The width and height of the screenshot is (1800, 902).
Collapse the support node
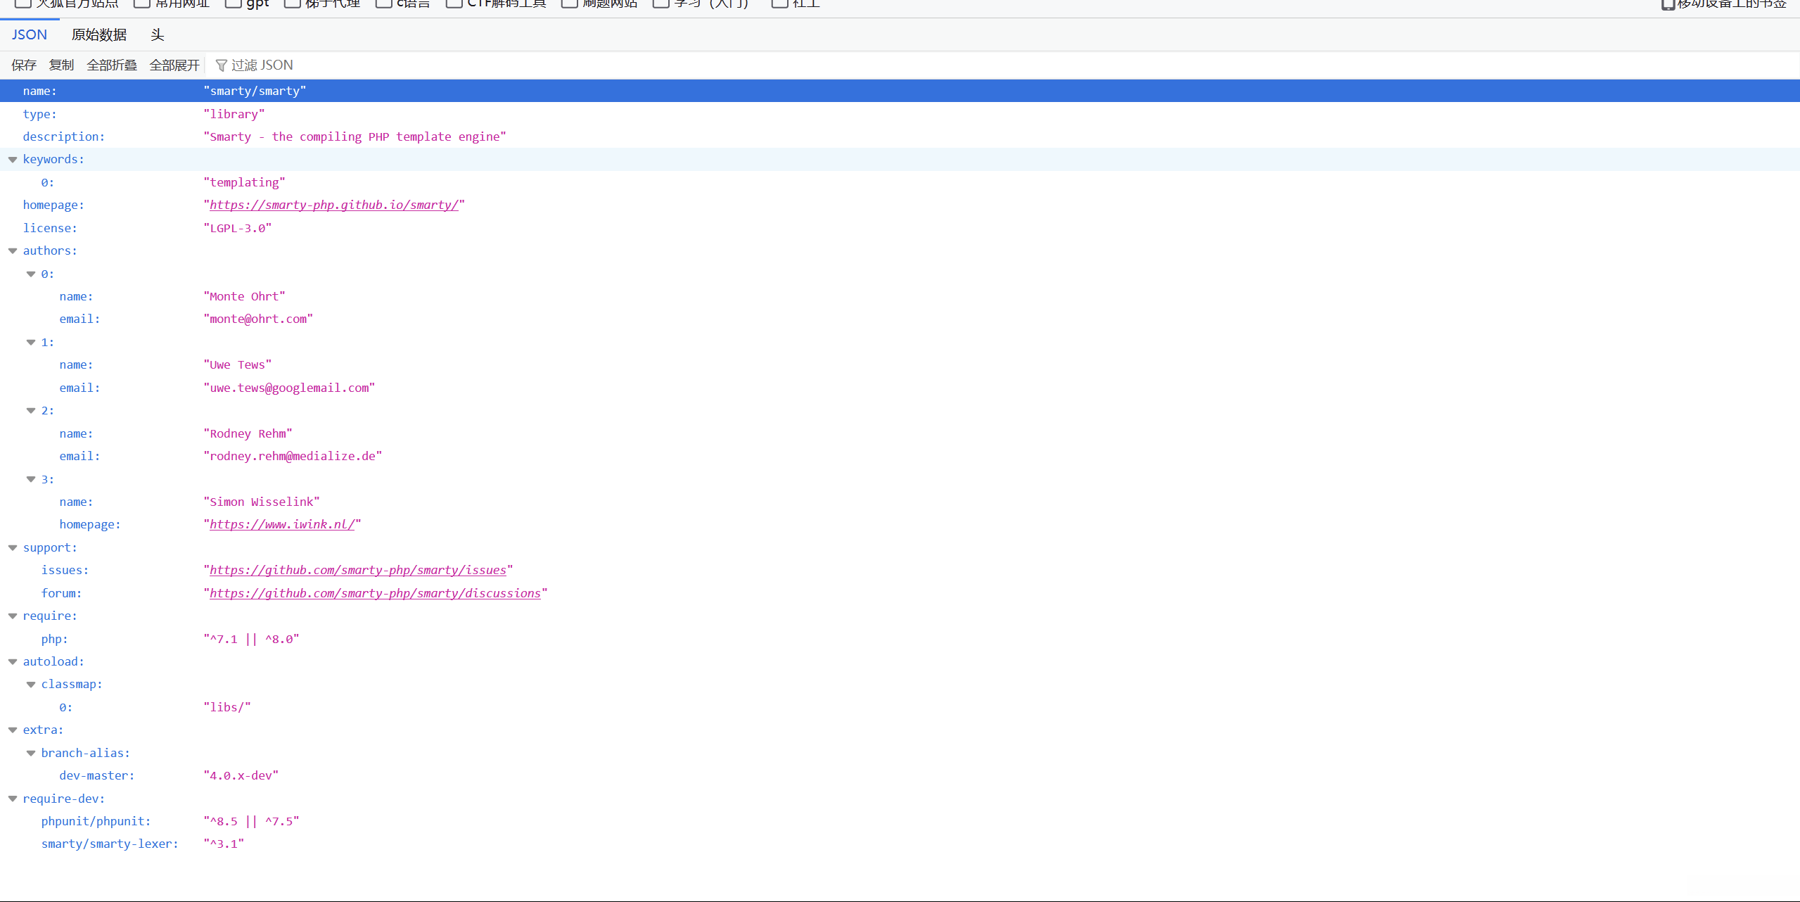pos(13,548)
